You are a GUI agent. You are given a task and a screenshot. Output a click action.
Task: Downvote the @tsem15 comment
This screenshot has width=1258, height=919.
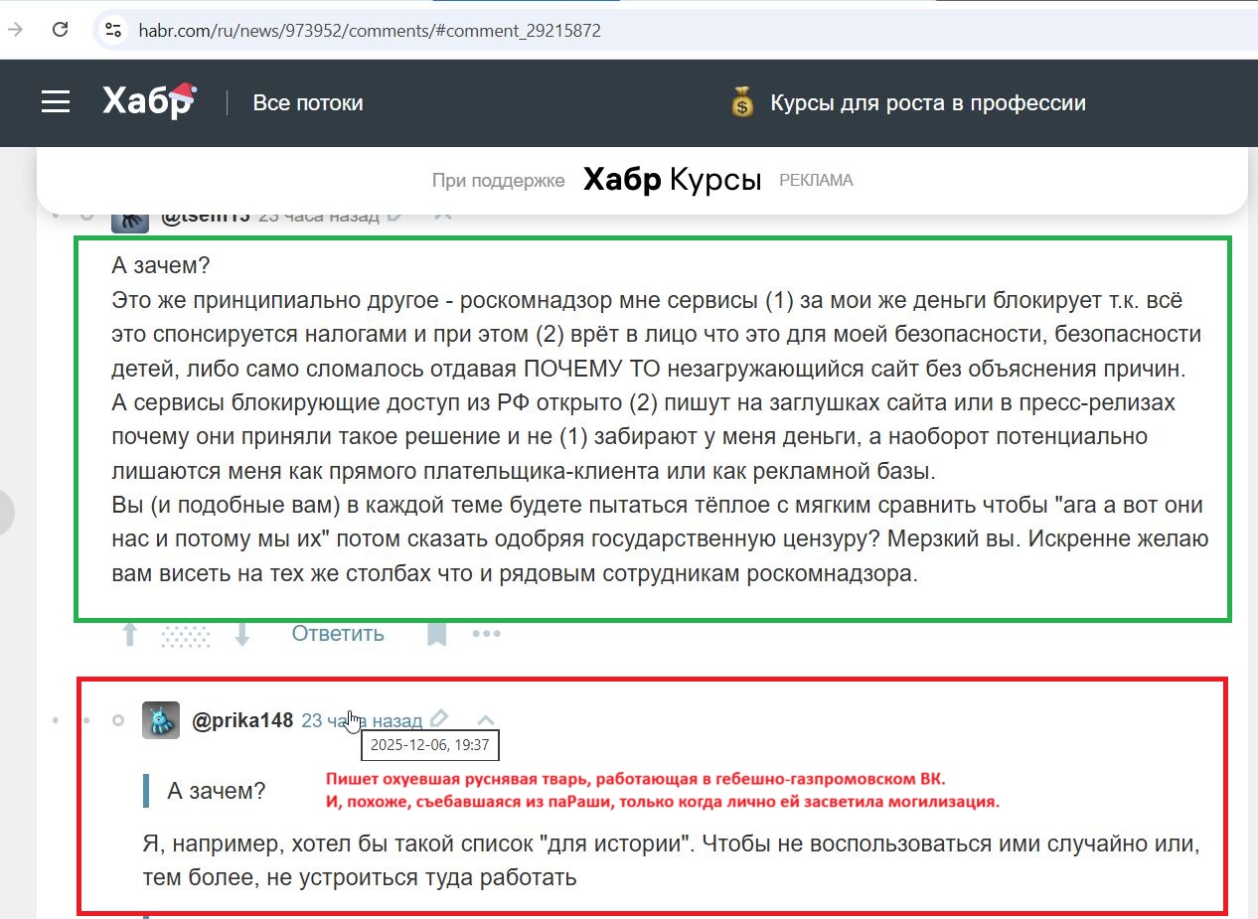pyautogui.click(x=241, y=633)
